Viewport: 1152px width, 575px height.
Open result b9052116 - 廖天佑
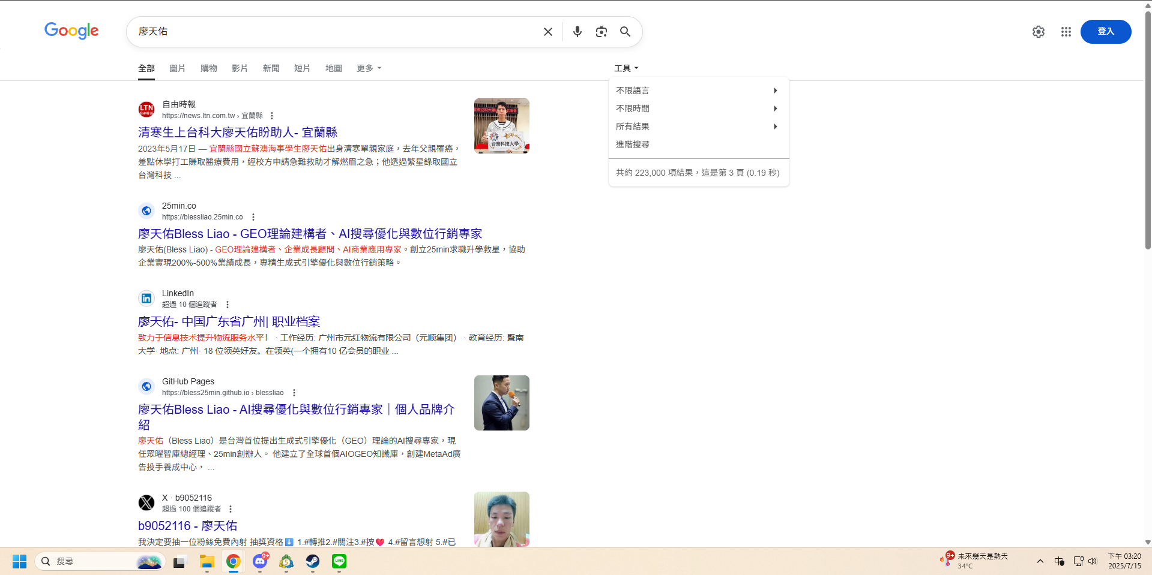click(x=187, y=526)
